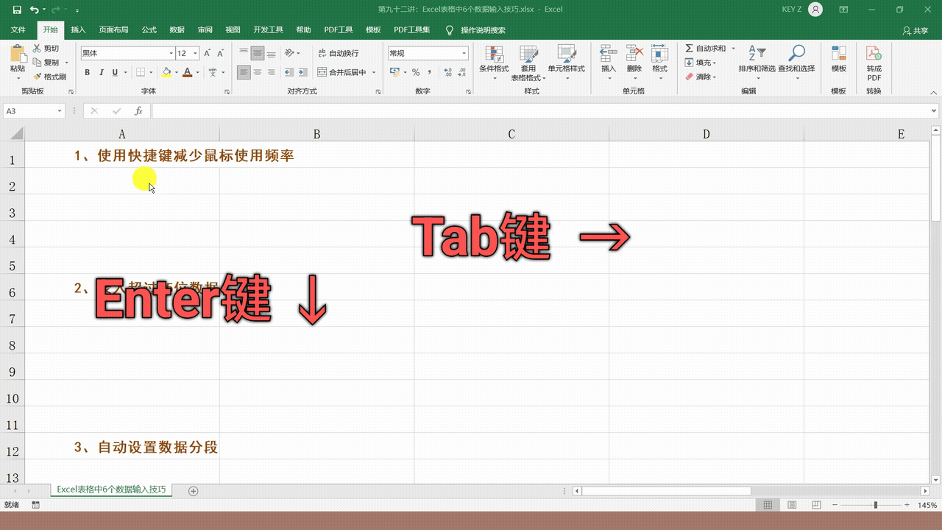Image resolution: width=942 pixels, height=530 pixels.
Task: Click the 共享 share button
Action: (x=916, y=31)
